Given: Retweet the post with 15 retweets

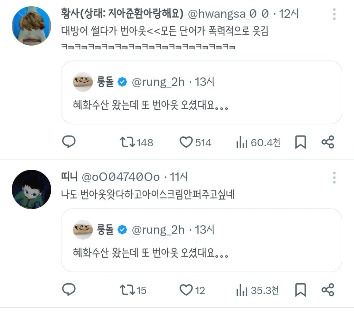Looking at the screenshot, I should (127, 290).
